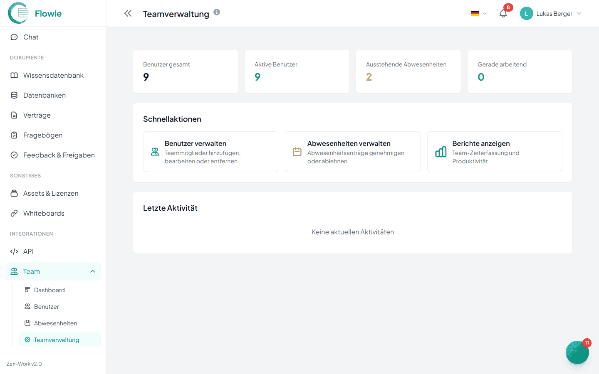Go to Datenbanken
Image resolution: width=599 pixels, height=374 pixels.
53,95
